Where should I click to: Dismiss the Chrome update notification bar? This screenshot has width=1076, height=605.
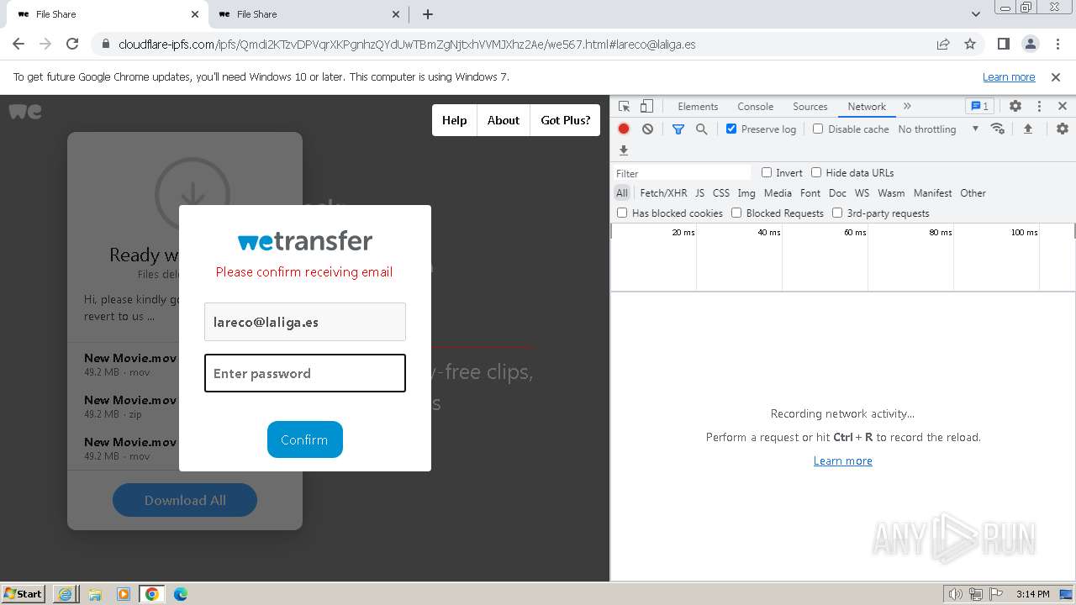[x=1056, y=76]
